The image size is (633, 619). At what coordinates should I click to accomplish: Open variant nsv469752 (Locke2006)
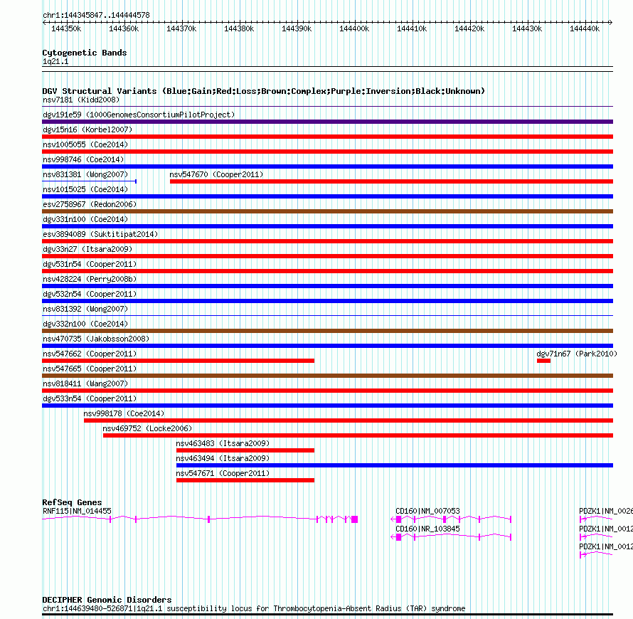pos(147,428)
